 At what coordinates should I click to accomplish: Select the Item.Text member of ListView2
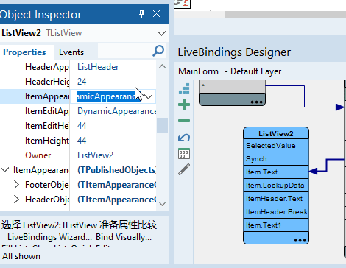point(276,172)
